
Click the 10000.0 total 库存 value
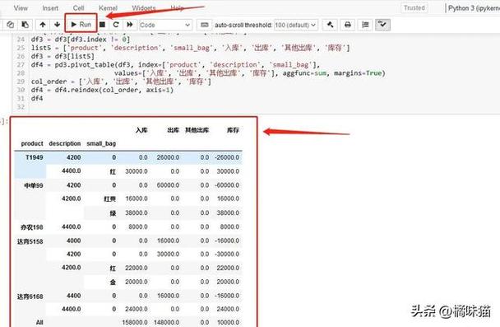[228, 323]
